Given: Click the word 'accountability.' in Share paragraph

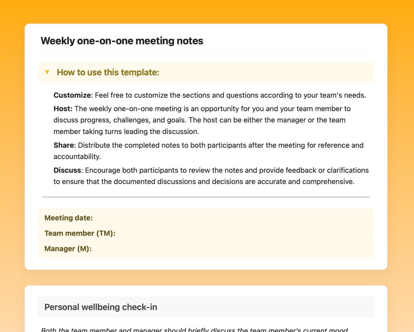Looking at the screenshot, I should (x=77, y=157).
